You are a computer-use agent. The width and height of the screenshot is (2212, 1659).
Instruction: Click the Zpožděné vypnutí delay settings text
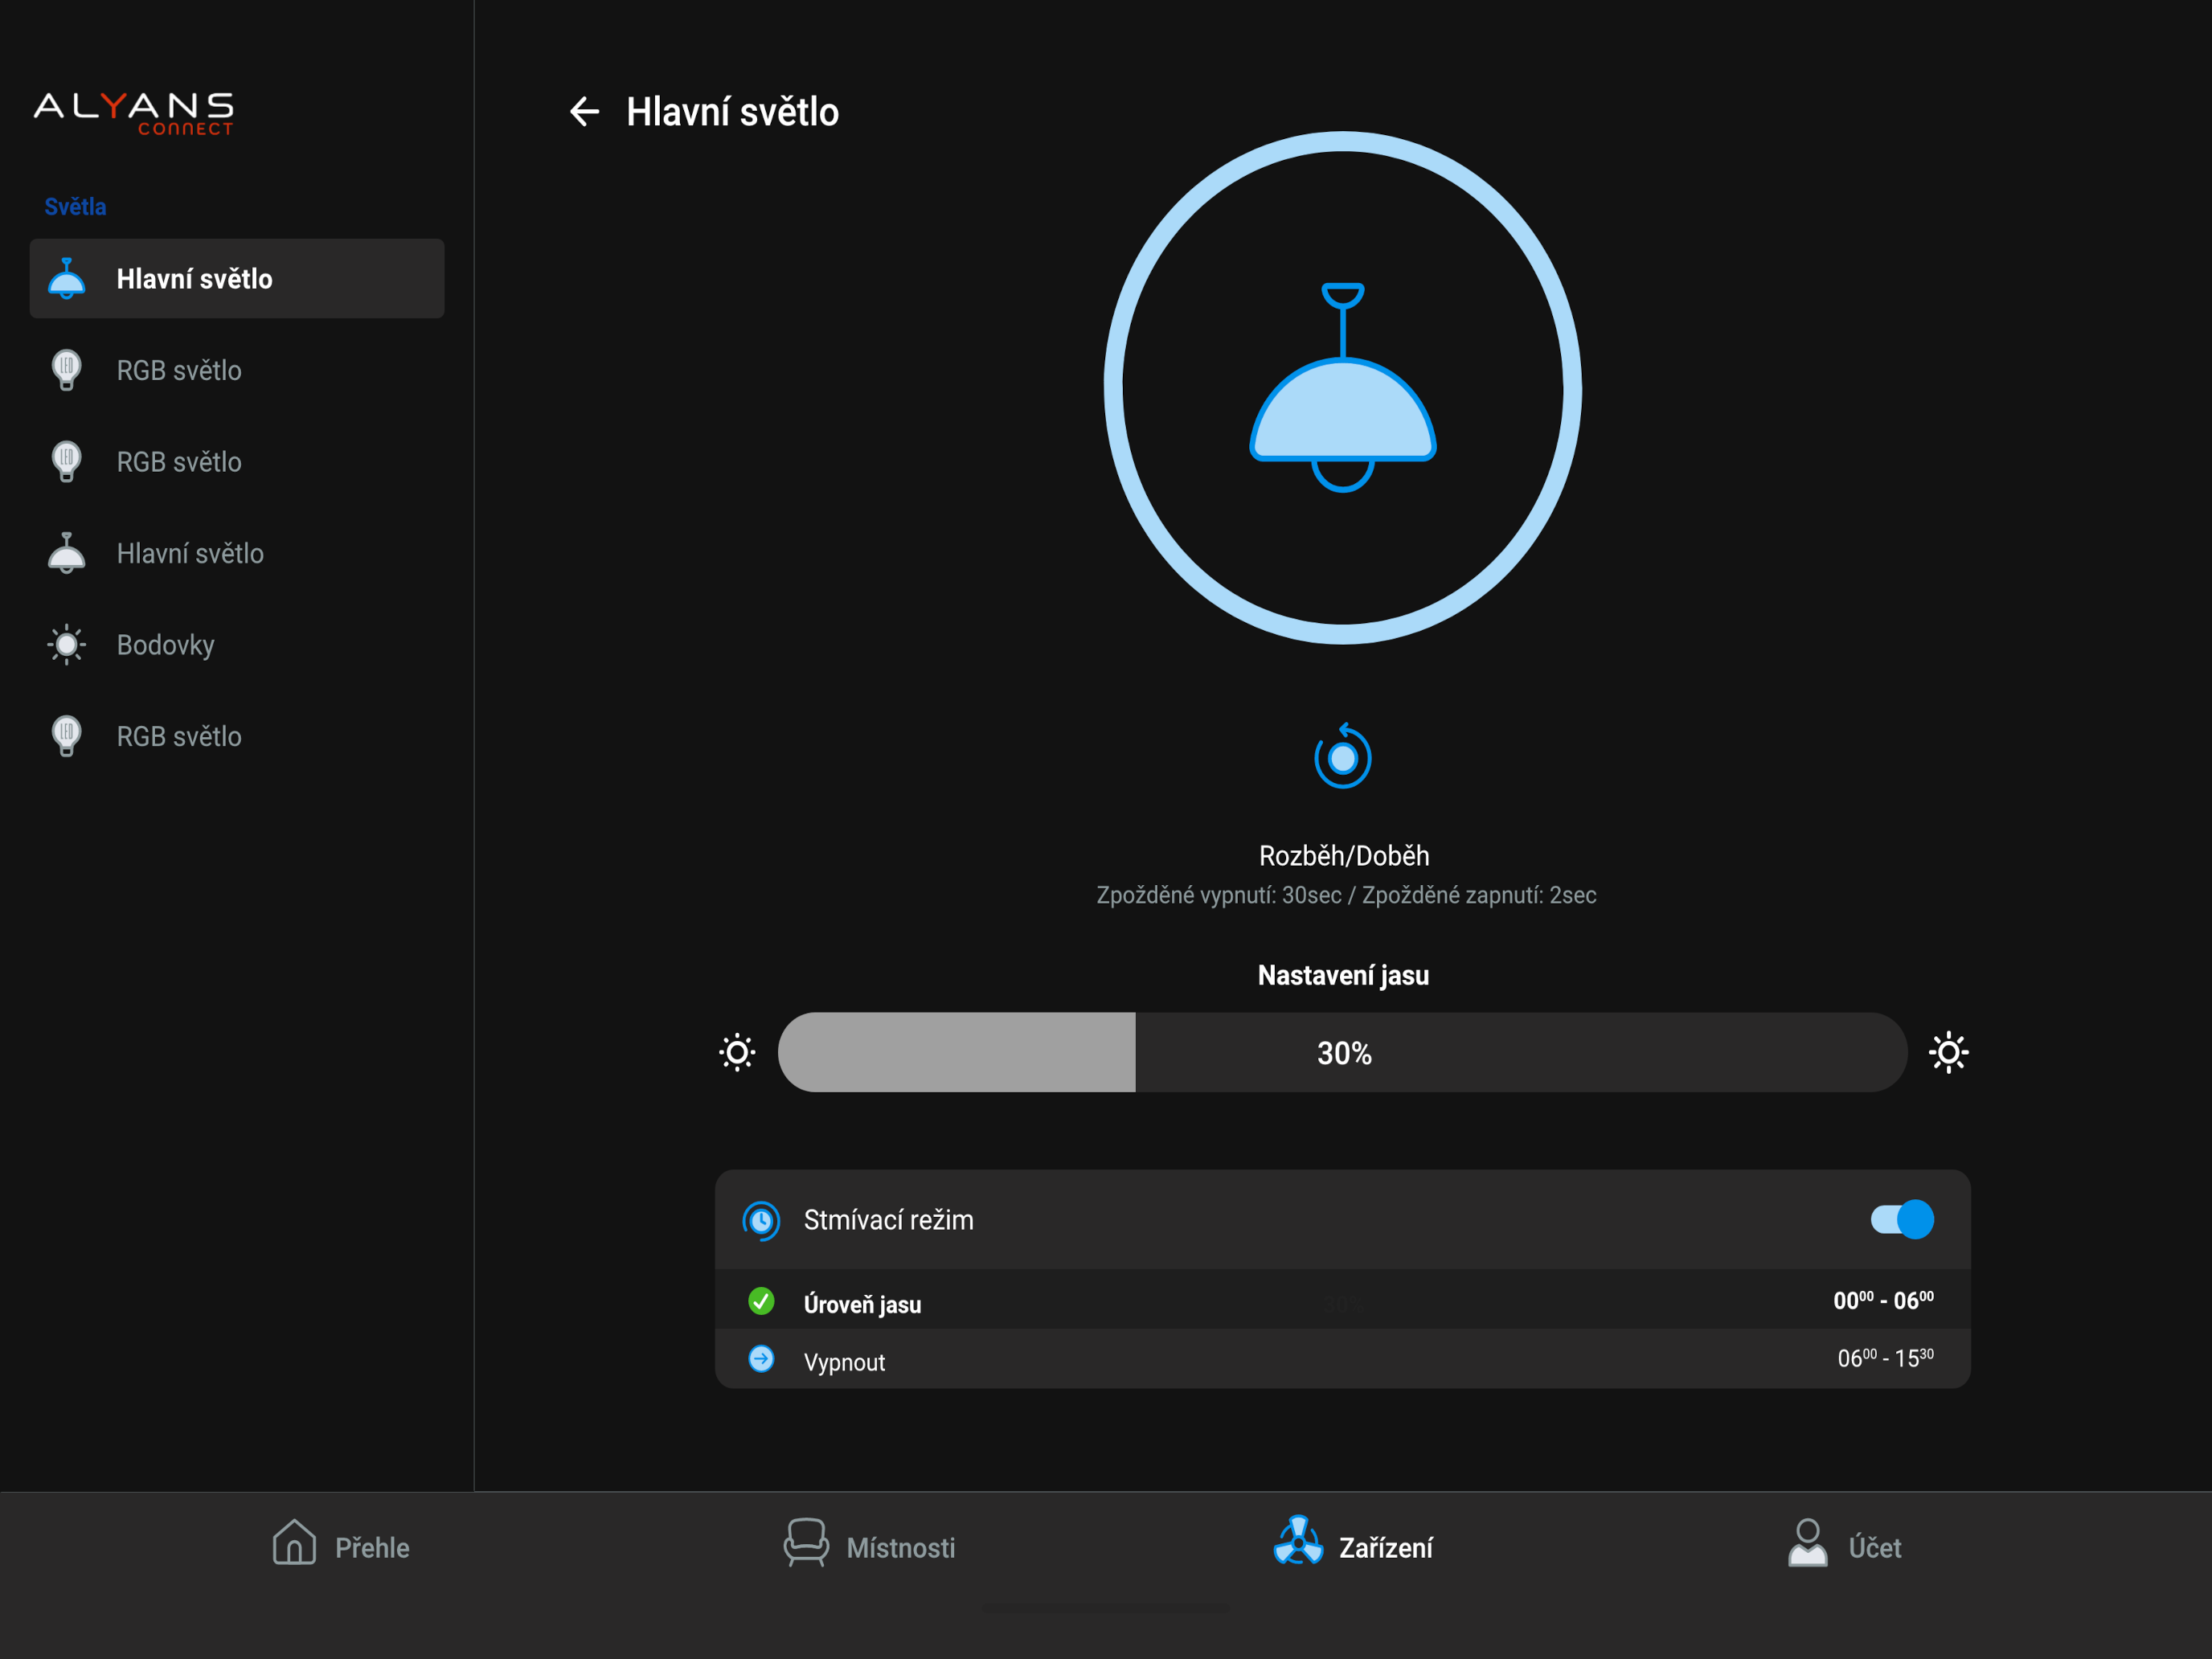click(x=1346, y=895)
